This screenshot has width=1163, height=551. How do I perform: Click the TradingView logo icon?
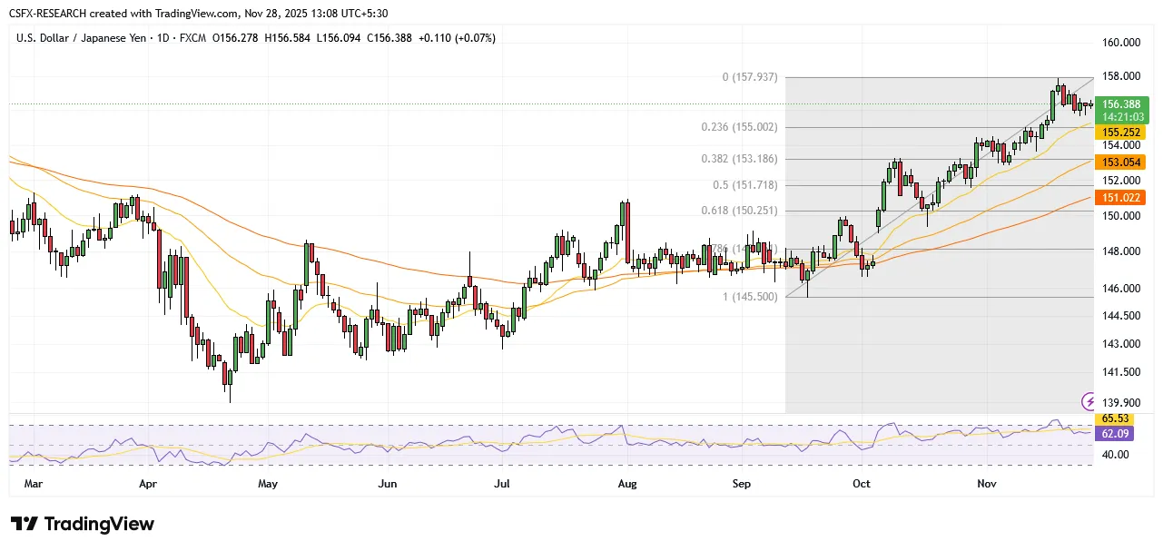pyautogui.click(x=25, y=525)
